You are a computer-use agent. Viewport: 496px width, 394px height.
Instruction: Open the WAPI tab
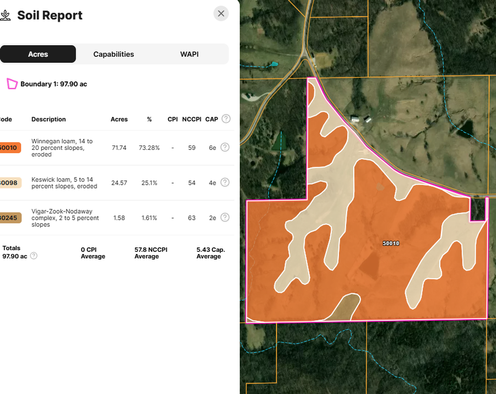coord(189,54)
